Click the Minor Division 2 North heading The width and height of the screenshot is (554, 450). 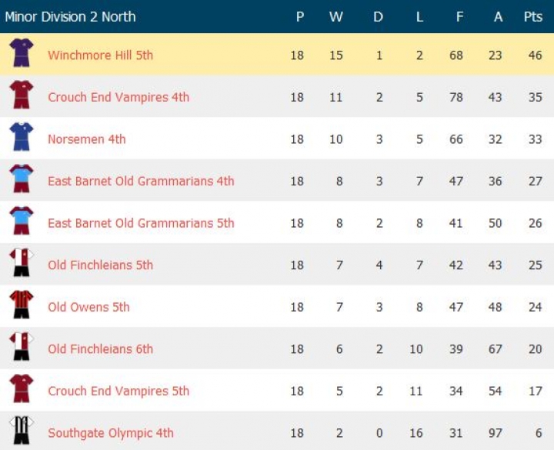tap(70, 17)
